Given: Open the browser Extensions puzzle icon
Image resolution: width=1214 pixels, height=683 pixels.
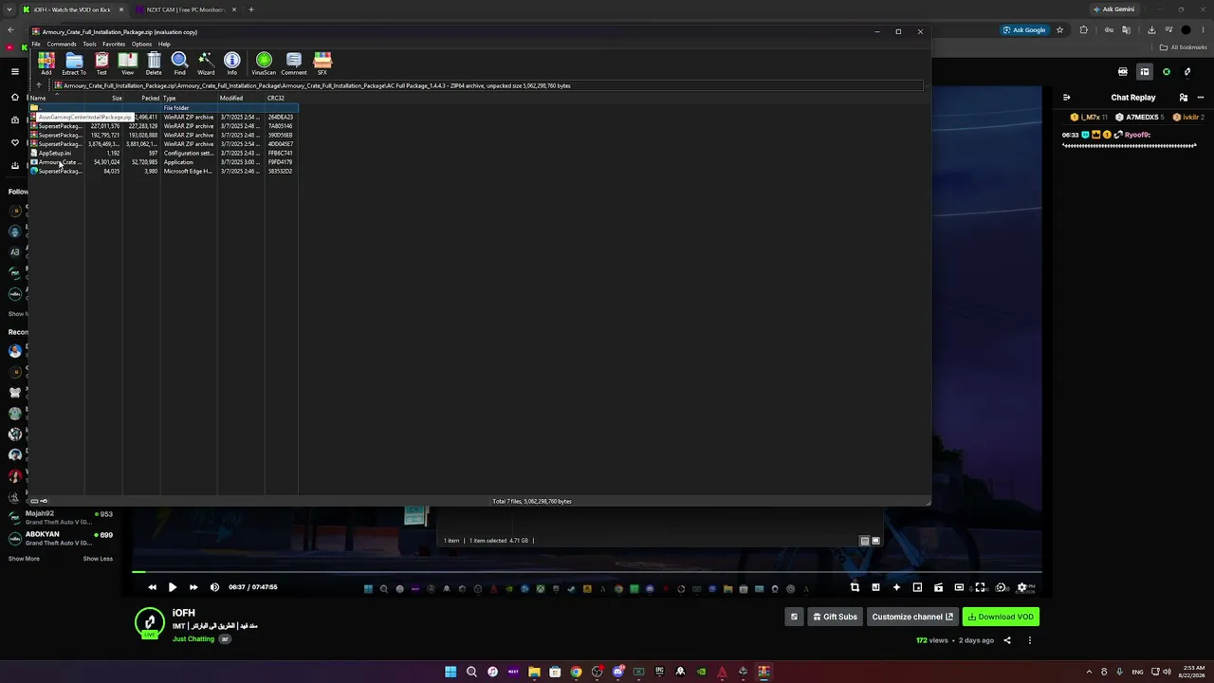Looking at the screenshot, I should (1084, 29).
